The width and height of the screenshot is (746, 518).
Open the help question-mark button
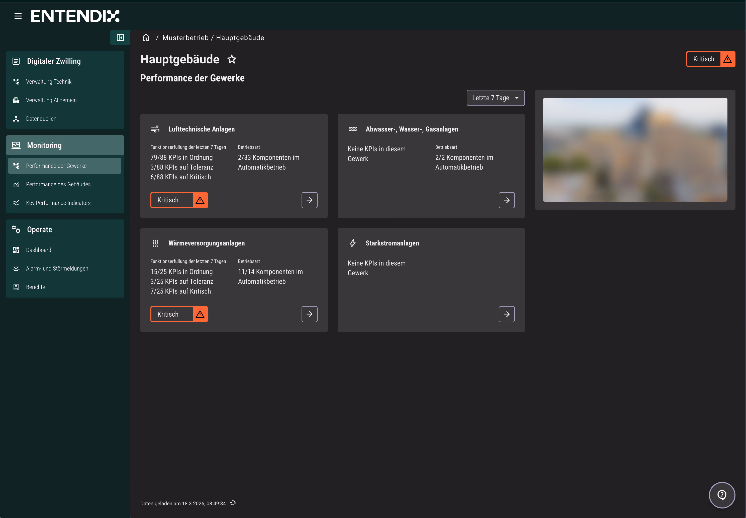[x=722, y=495]
